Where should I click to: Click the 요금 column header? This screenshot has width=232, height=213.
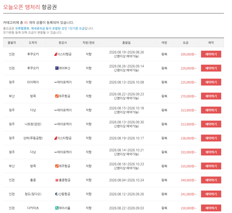186,42
